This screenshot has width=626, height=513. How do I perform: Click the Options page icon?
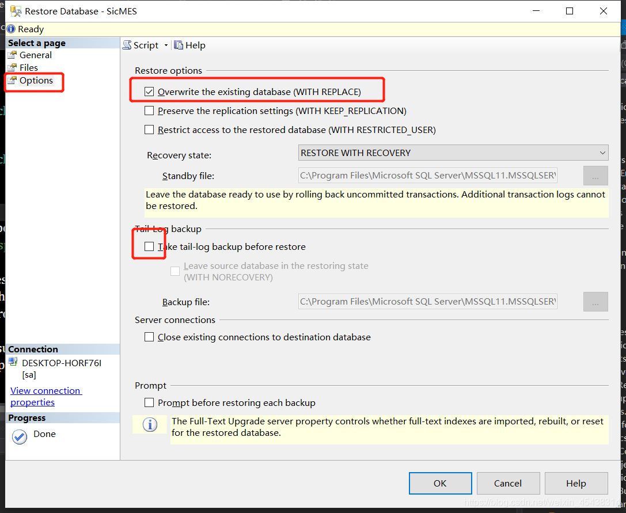point(12,80)
